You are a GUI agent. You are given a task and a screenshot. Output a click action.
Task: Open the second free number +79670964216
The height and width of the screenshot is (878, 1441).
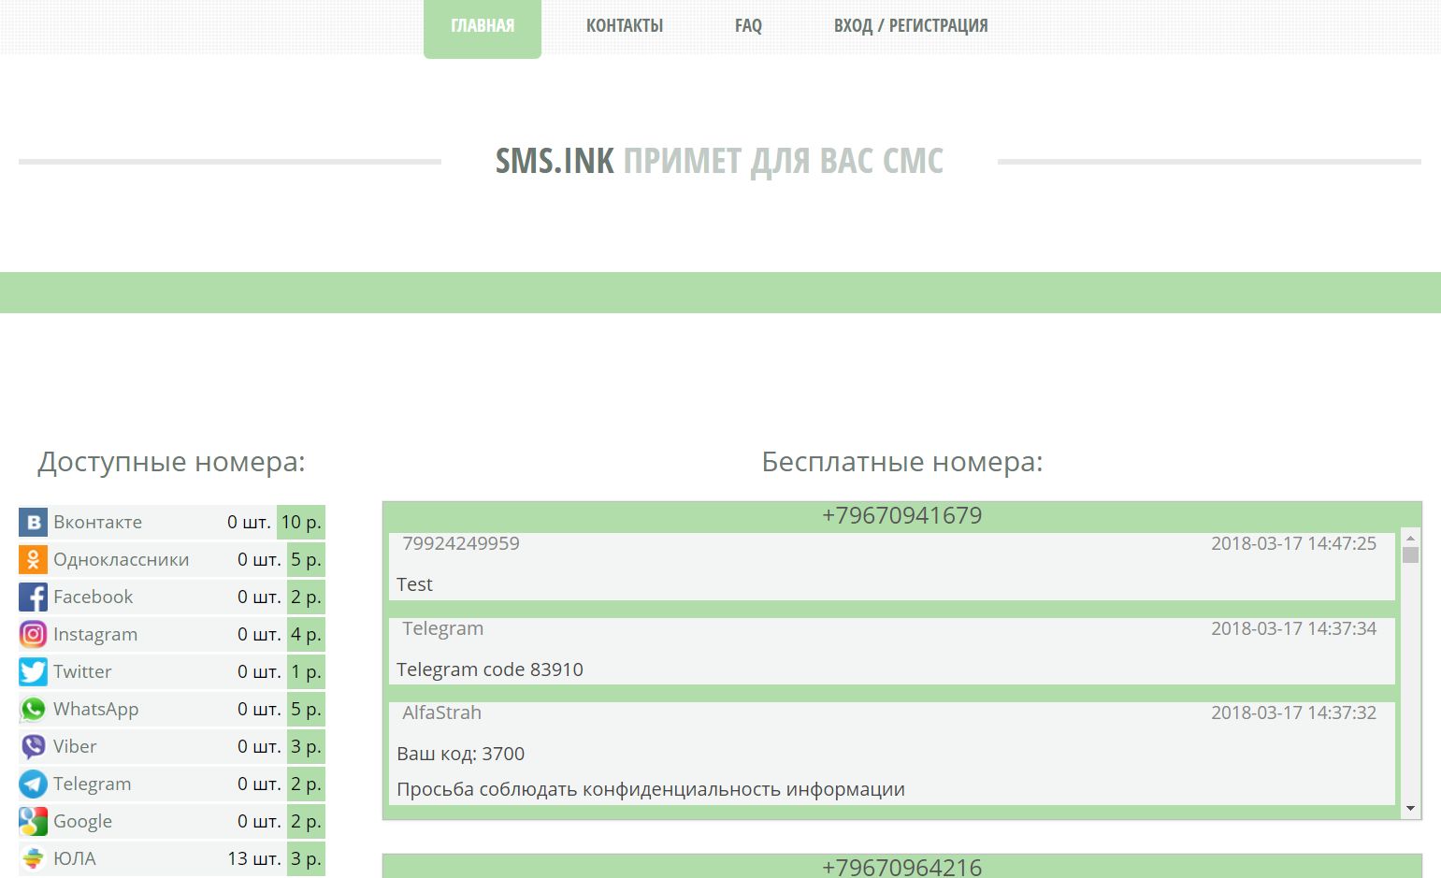tap(901, 867)
